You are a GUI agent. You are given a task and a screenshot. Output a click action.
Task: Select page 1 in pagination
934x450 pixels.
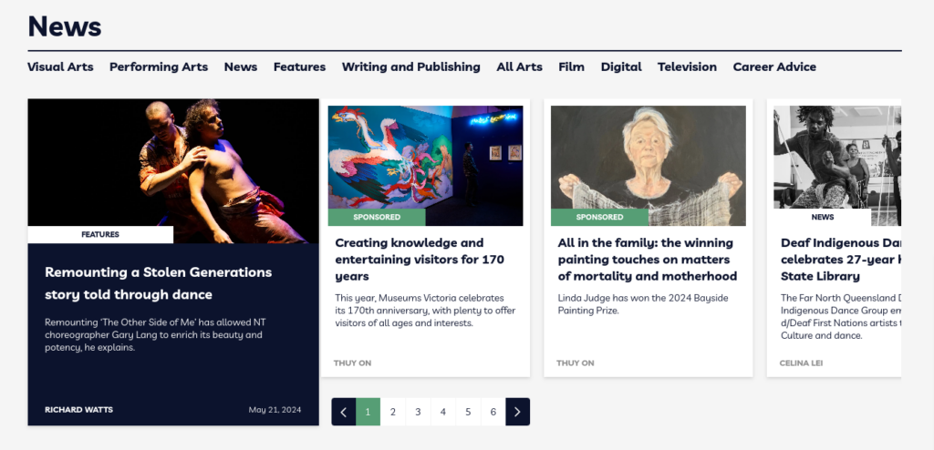[368, 412]
